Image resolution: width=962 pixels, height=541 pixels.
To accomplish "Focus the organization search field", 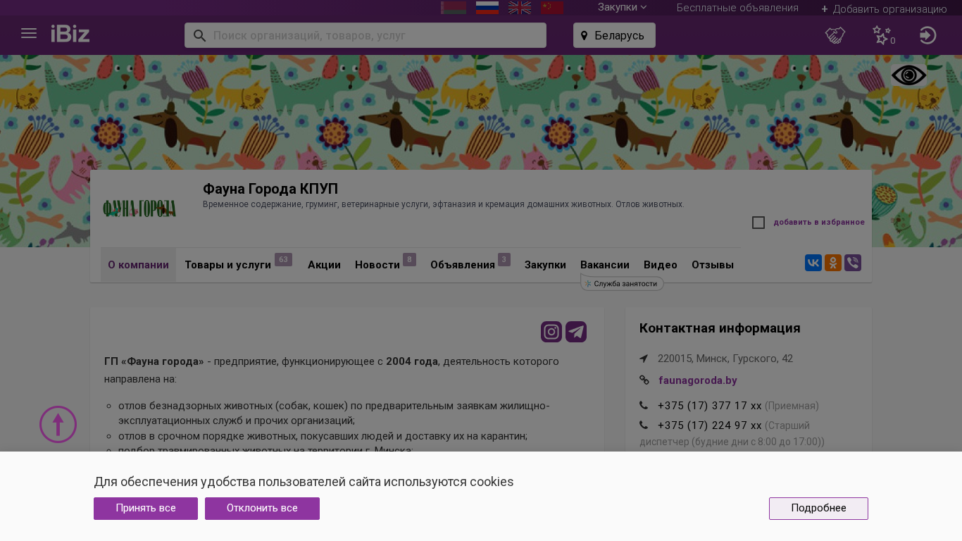I will (x=366, y=35).
